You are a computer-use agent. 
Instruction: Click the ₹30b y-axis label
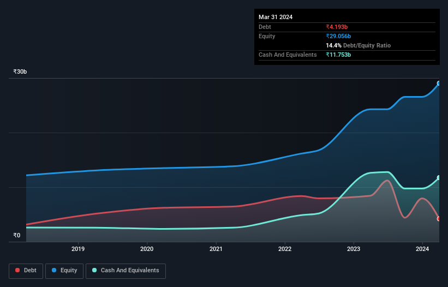point(20,71)
